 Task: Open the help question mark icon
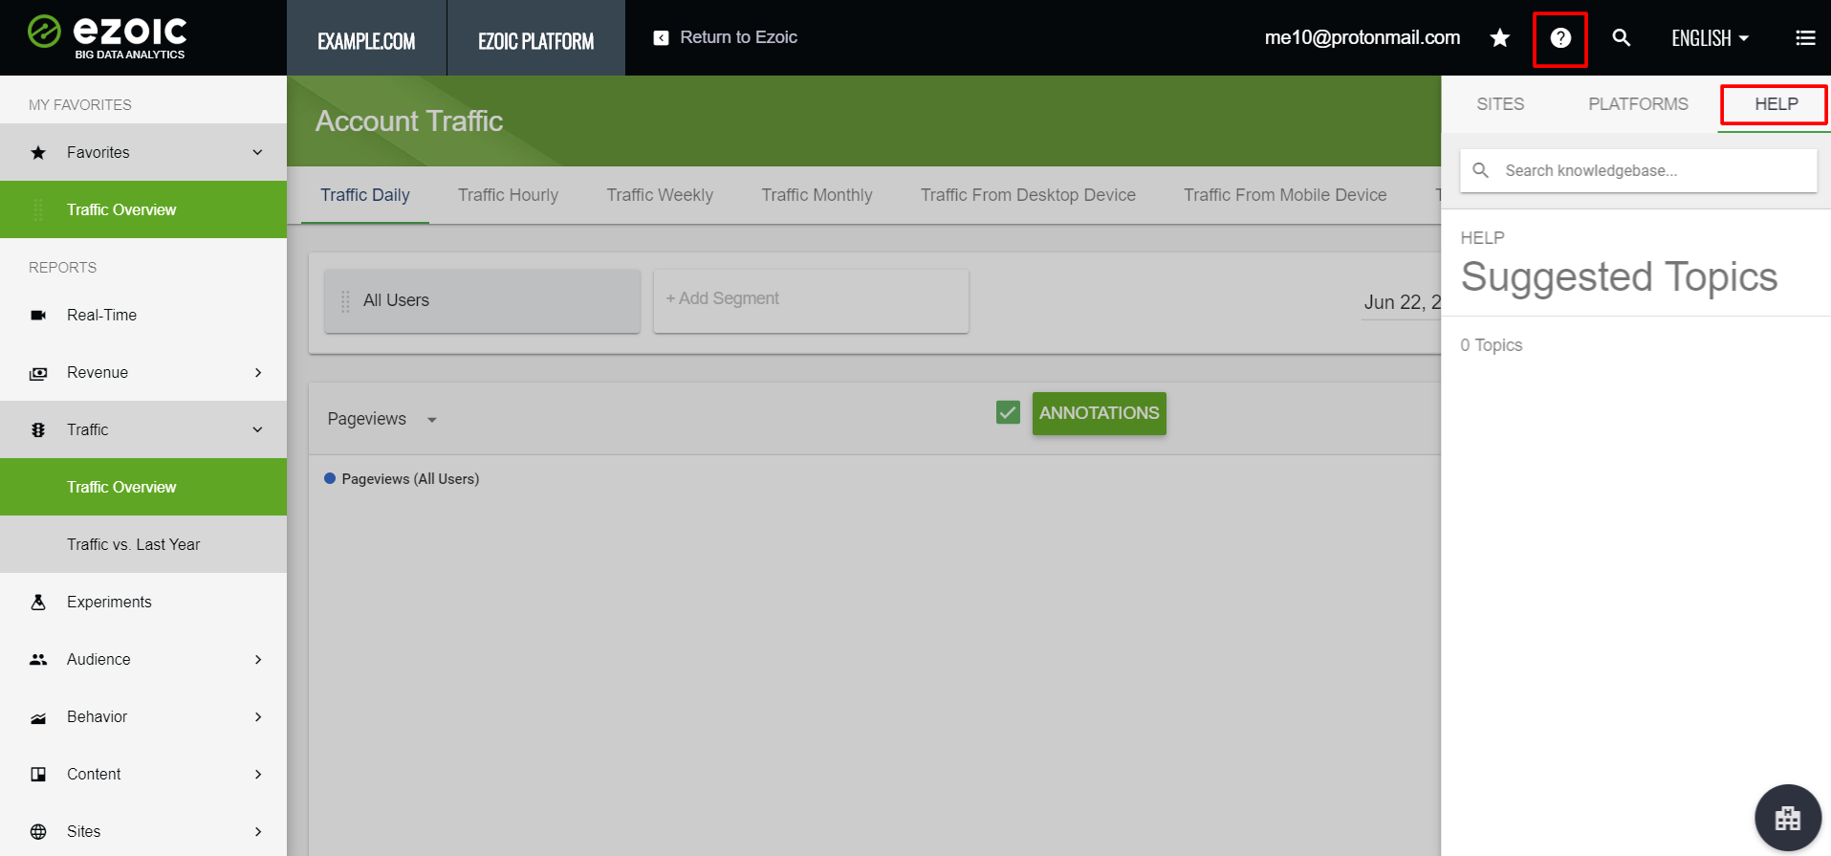(x=1559, y=38)
